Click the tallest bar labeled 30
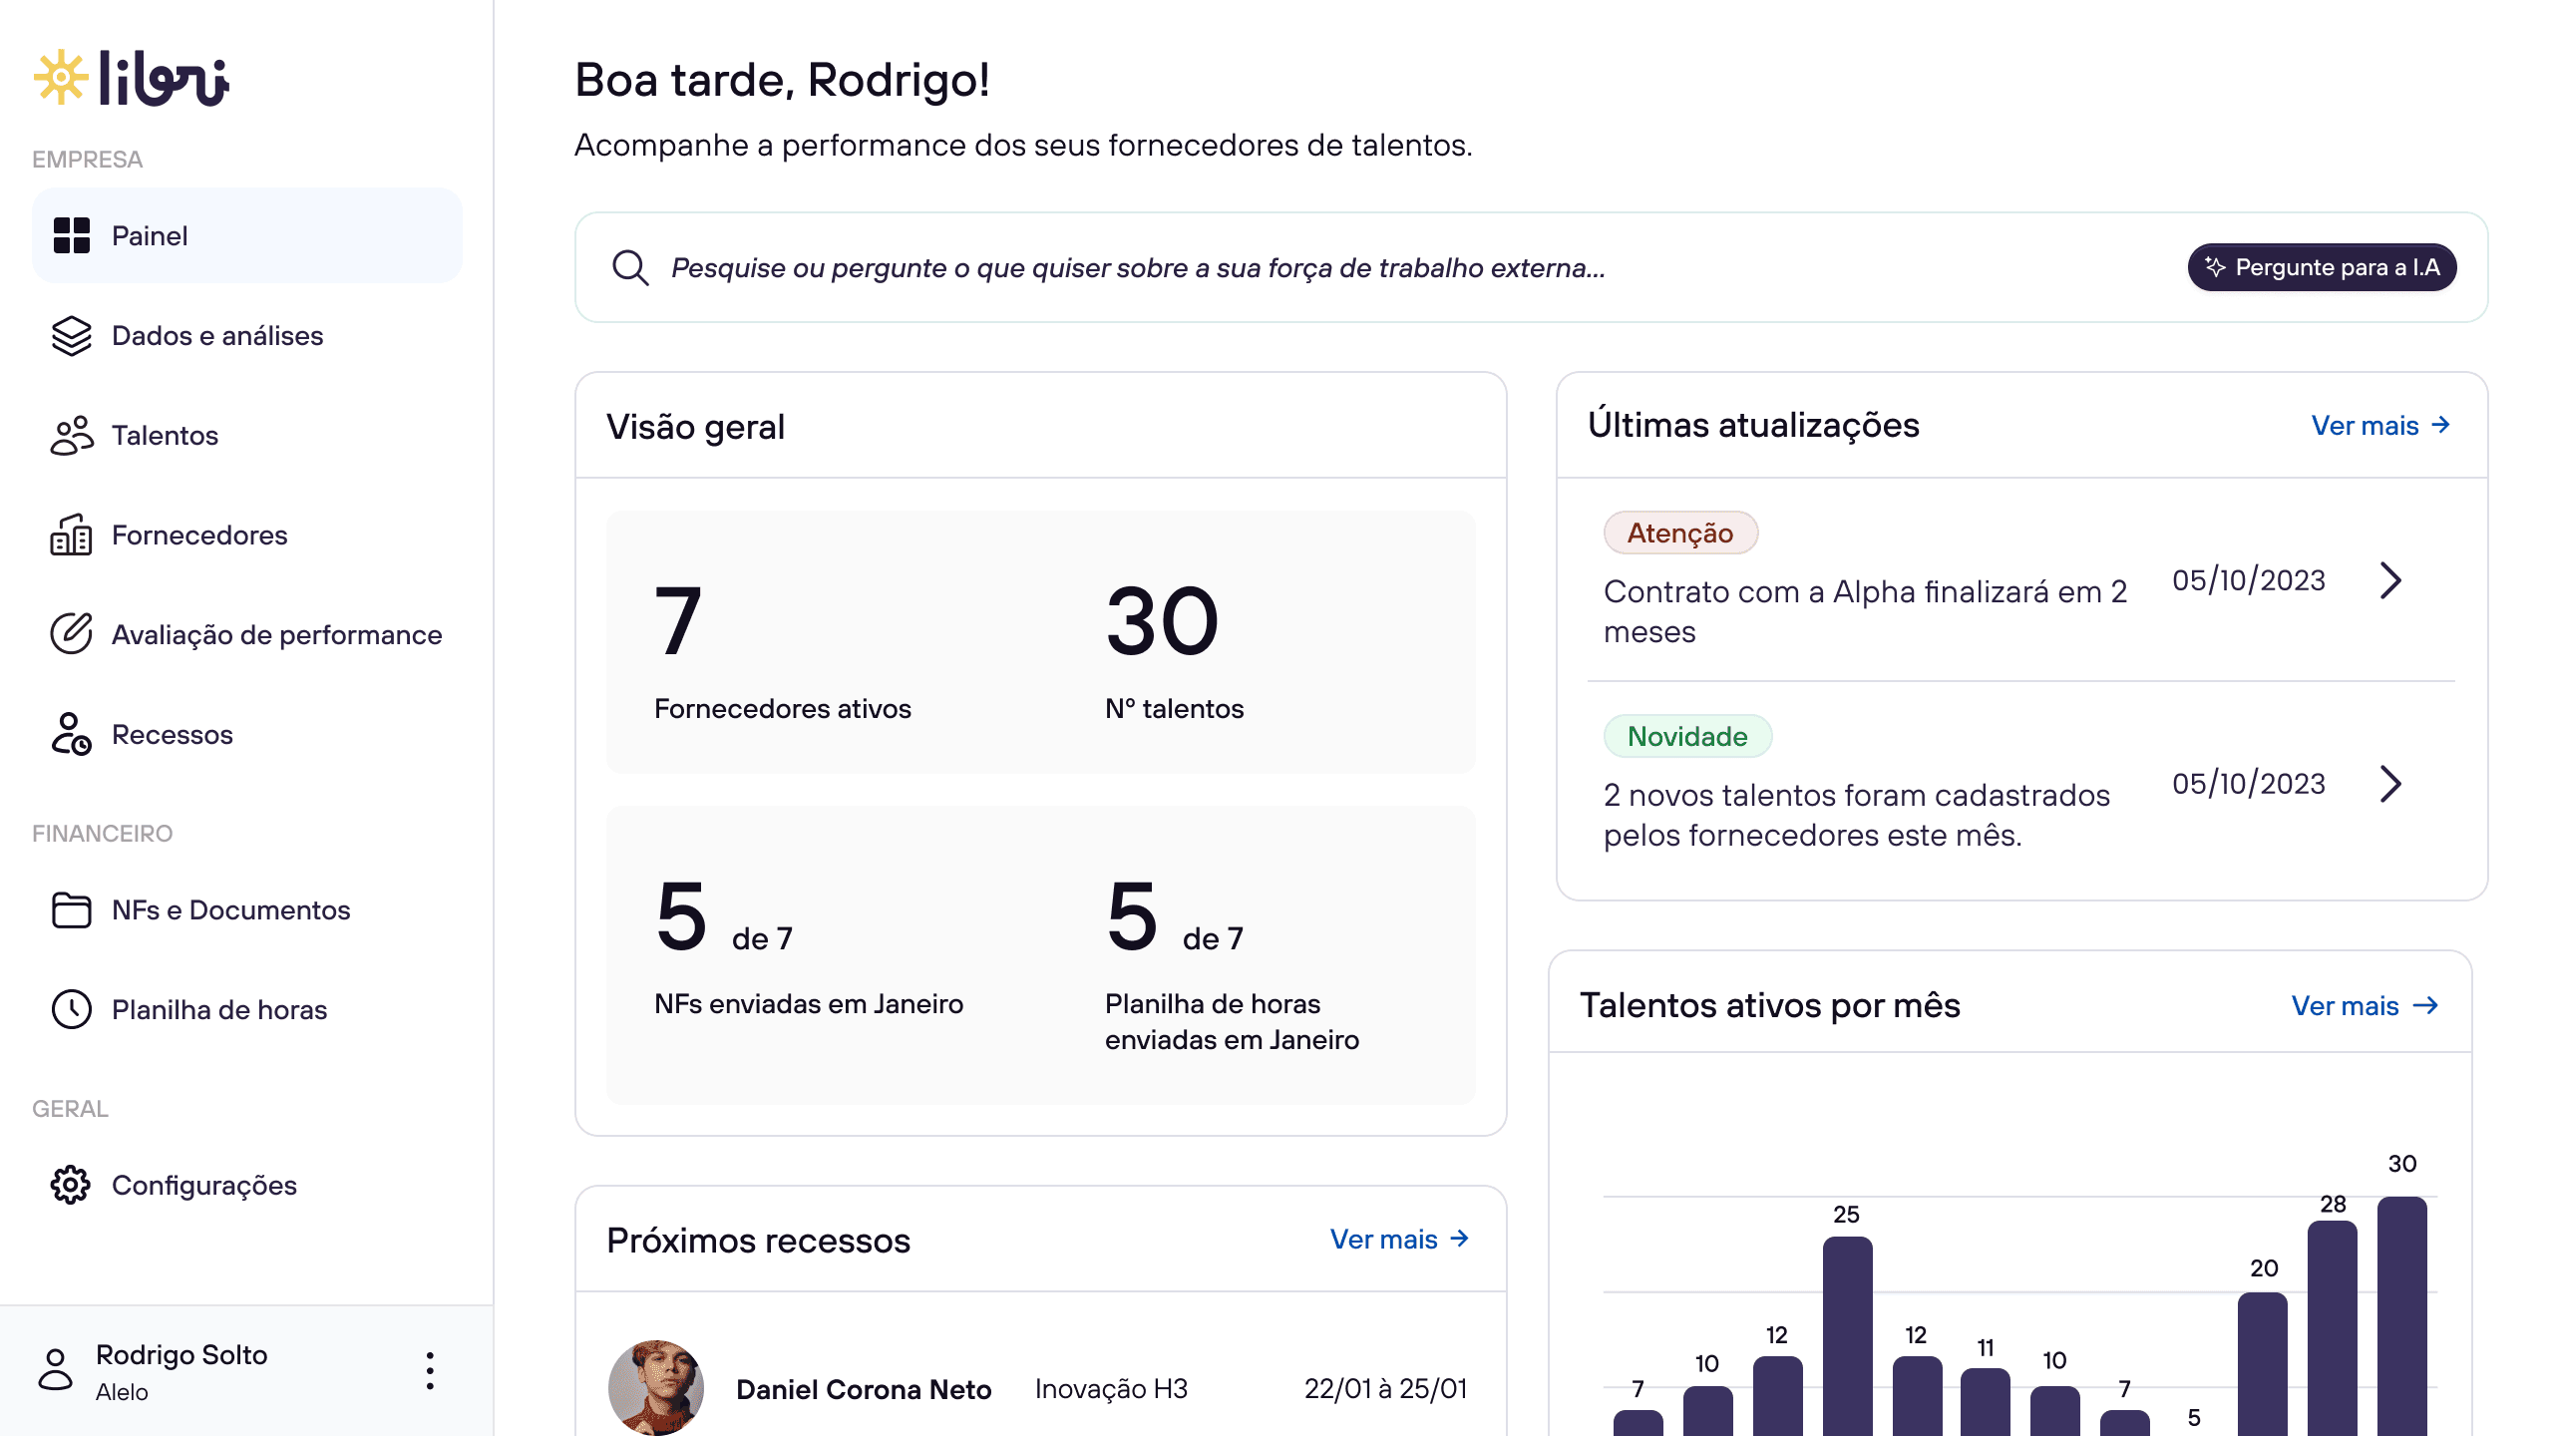This screenshot has height=1436, width=2553. (x=2401, y=1316)
